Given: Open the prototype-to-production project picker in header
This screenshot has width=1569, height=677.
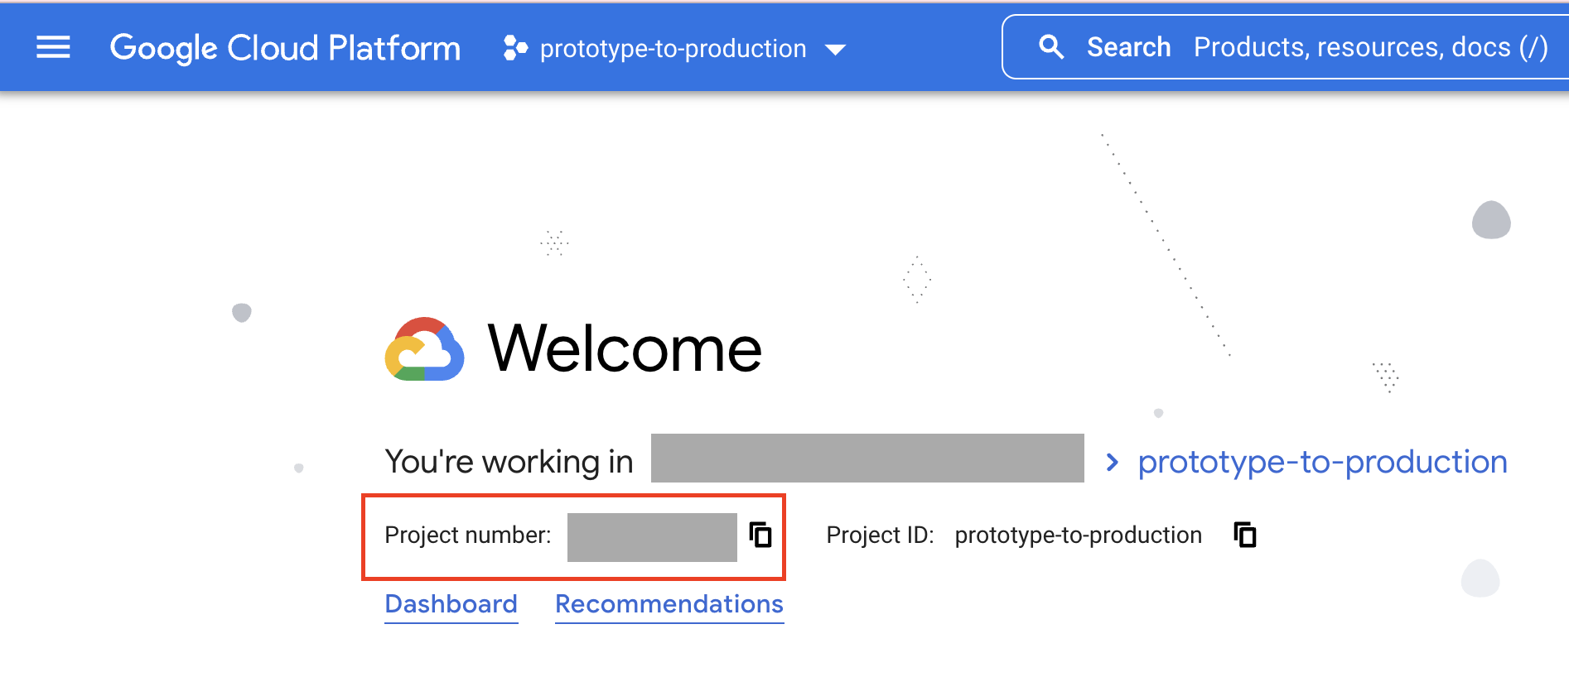Looking at the screenshot, I should 673,49.
